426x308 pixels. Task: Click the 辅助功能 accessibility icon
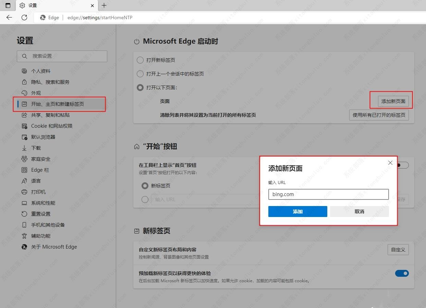click(24, 236)
